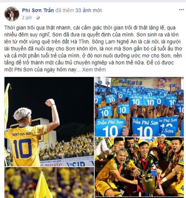The width and height of the screenshot is (186, 198).
Task: Open the Phi Sơn Trần profile name link
Action: (38, 10)
